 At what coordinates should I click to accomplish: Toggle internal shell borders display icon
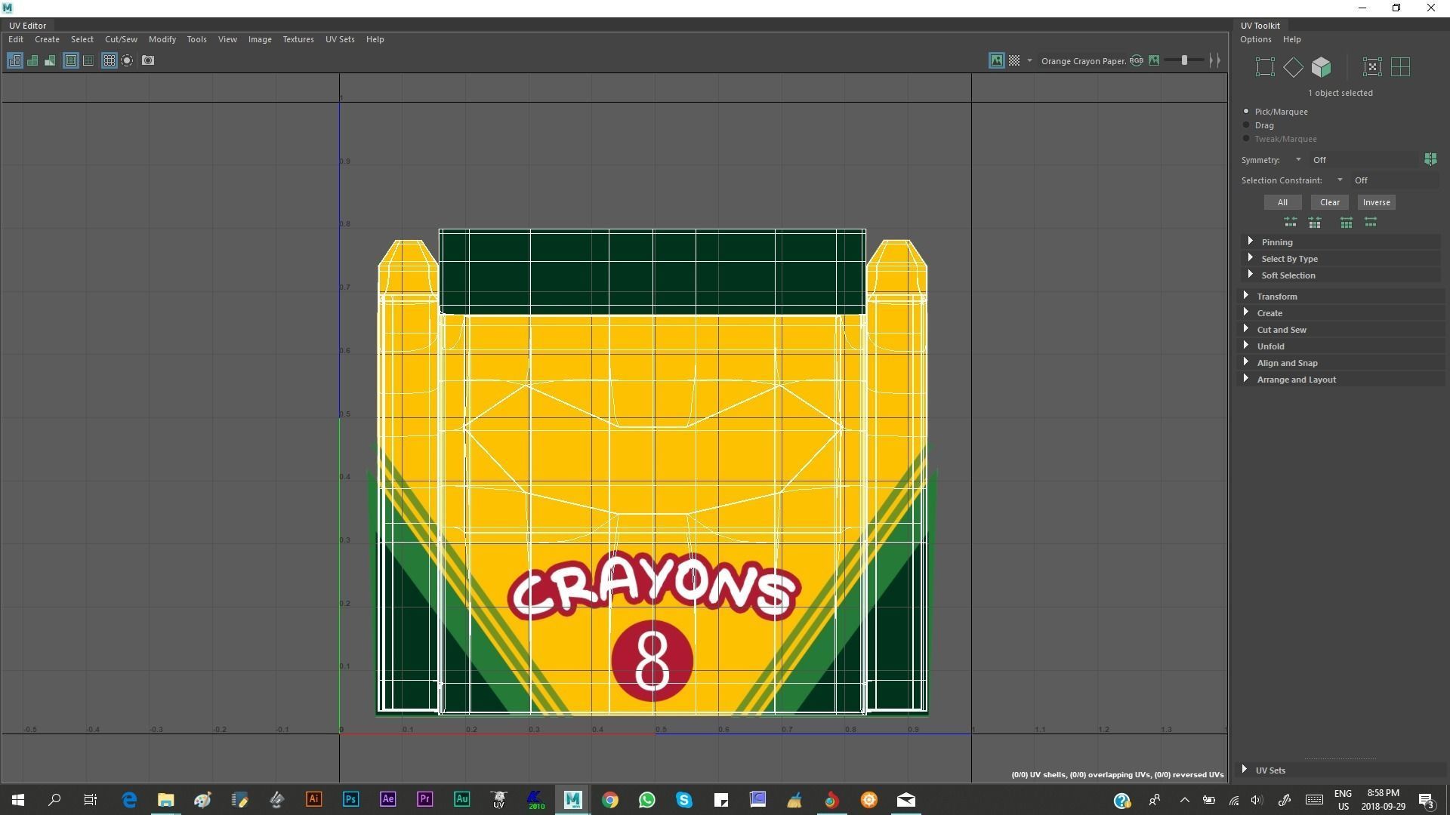pyautogui.click(x=88, y=60)
